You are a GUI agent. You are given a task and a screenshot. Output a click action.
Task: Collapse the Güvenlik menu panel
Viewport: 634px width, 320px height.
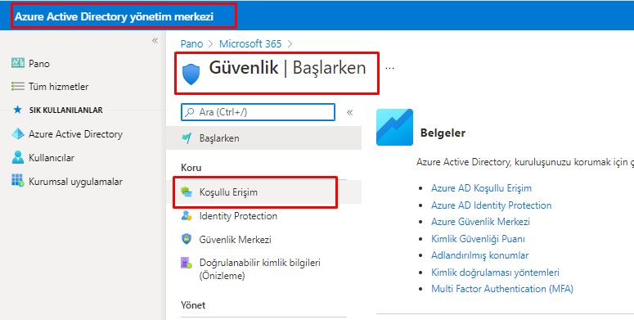tap(350, 112)
